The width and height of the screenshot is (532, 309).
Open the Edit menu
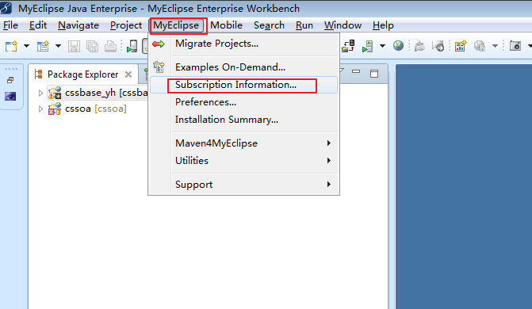[x=38, y=25]
